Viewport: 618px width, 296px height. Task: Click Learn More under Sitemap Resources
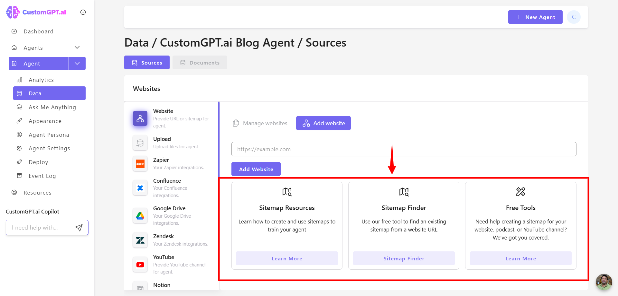(287, 258)
